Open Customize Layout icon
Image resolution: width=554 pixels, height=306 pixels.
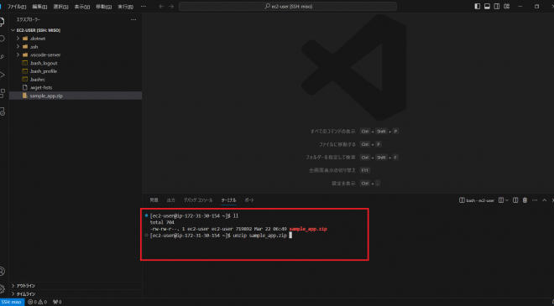click(507, 7)
